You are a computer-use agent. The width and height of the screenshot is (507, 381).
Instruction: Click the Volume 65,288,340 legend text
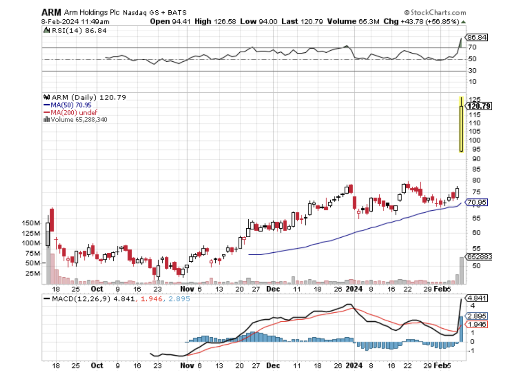(x=79, y=120)
